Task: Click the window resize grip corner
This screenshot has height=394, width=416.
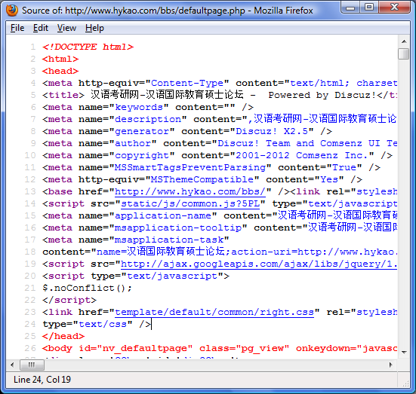Action: (x=406, y=384)
